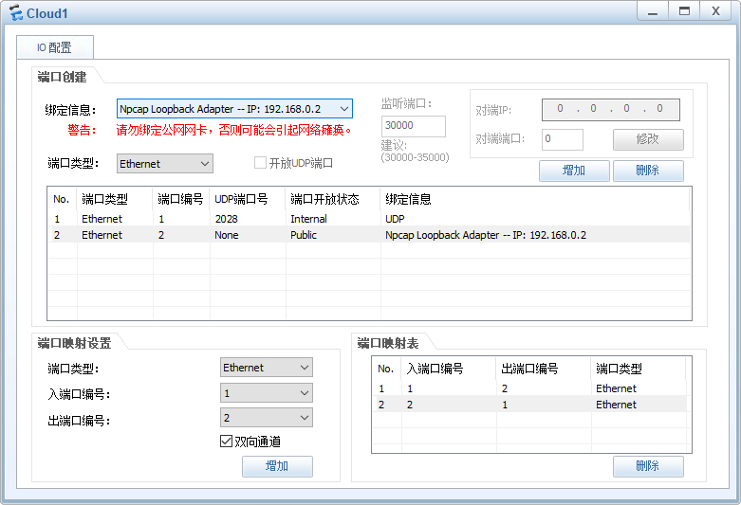Click the 修改 button
This screenshot has width=741, height=505.
coord(648,139)
